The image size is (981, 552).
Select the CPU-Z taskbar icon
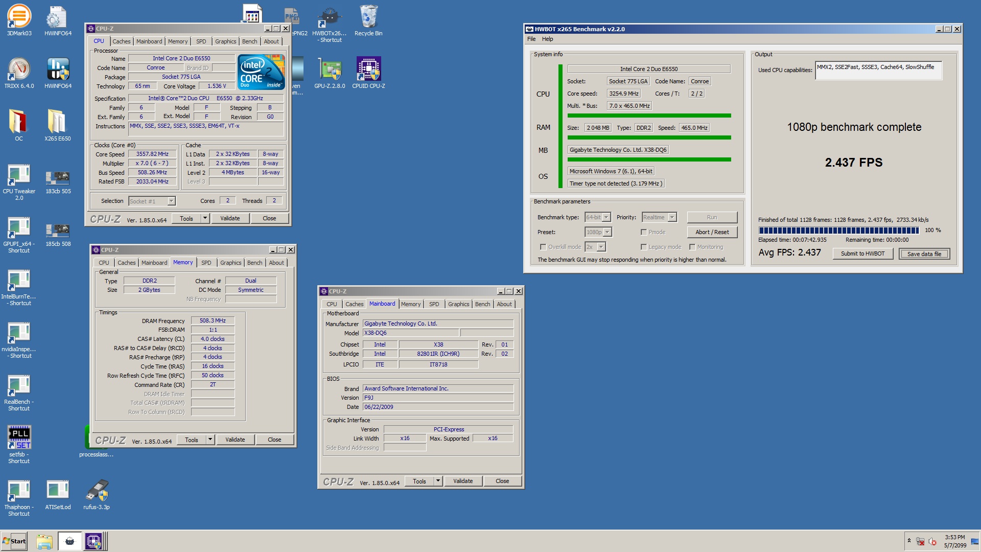coord(94,541)
